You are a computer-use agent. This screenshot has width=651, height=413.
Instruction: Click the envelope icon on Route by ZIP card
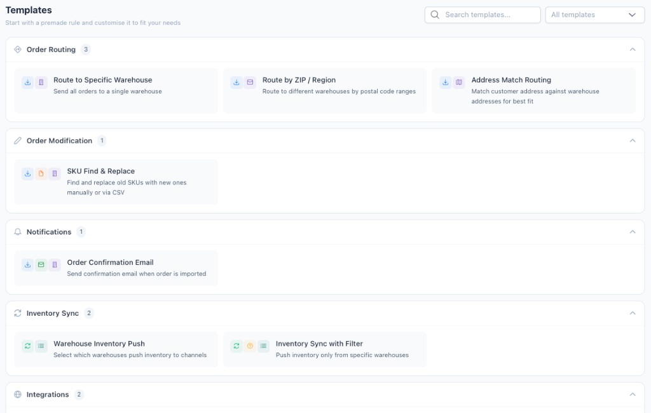tap(249, 83)
